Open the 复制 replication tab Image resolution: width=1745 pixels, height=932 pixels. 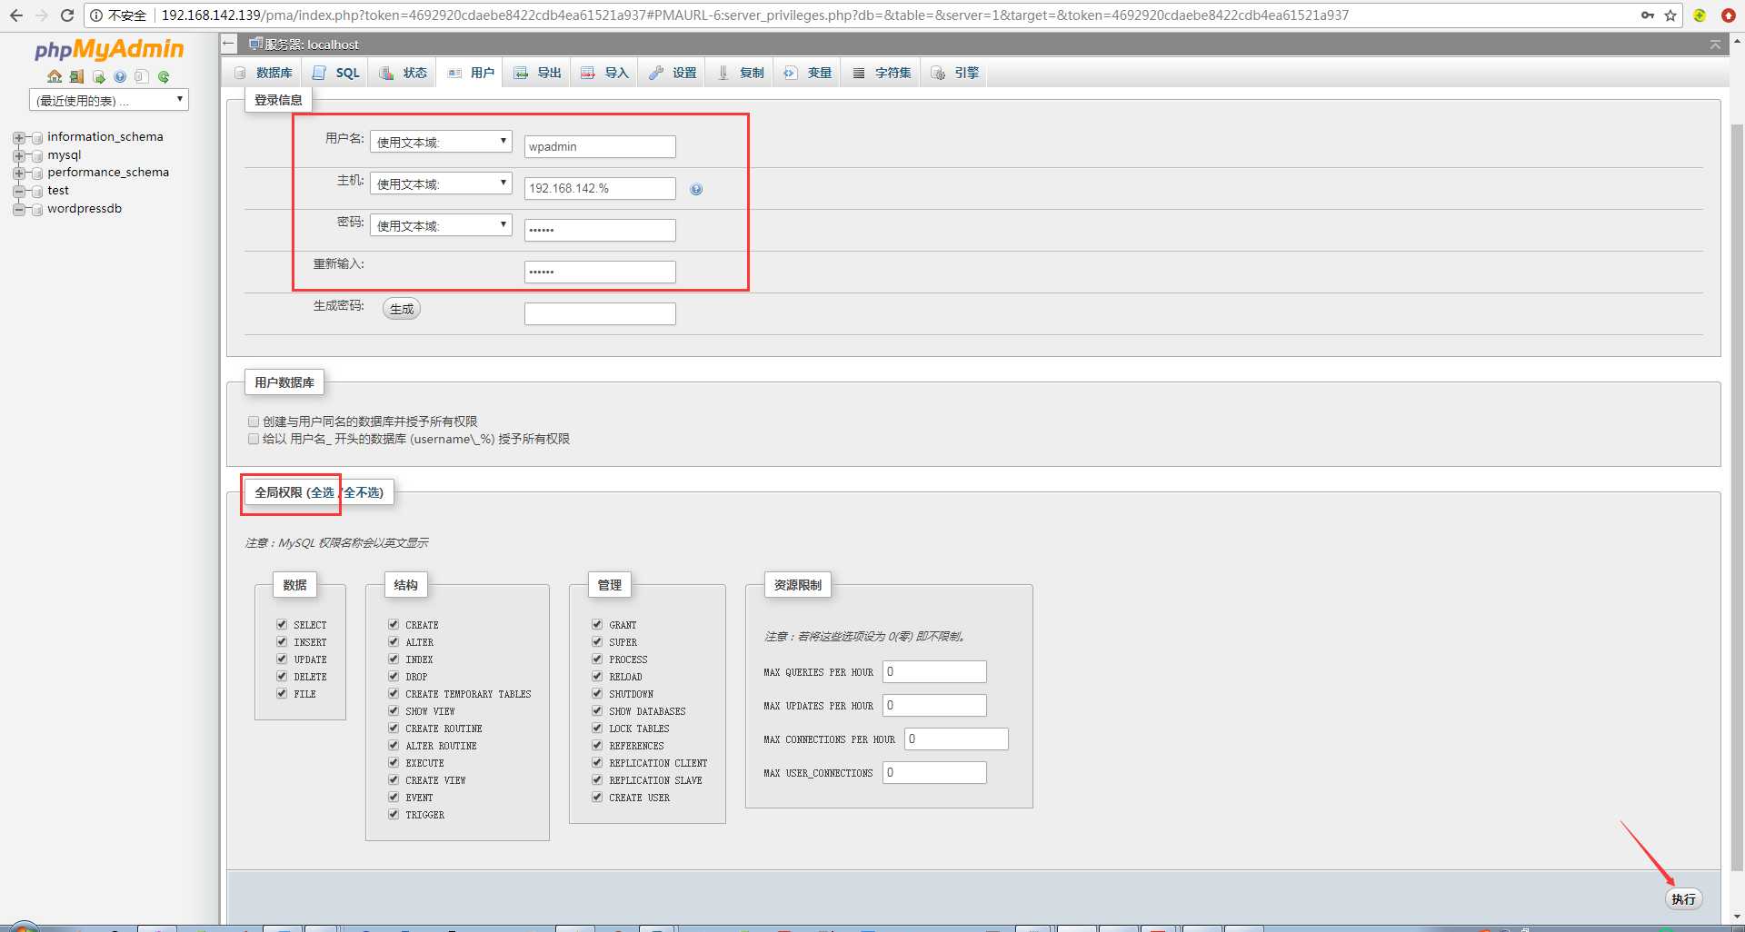coord(741,73)
